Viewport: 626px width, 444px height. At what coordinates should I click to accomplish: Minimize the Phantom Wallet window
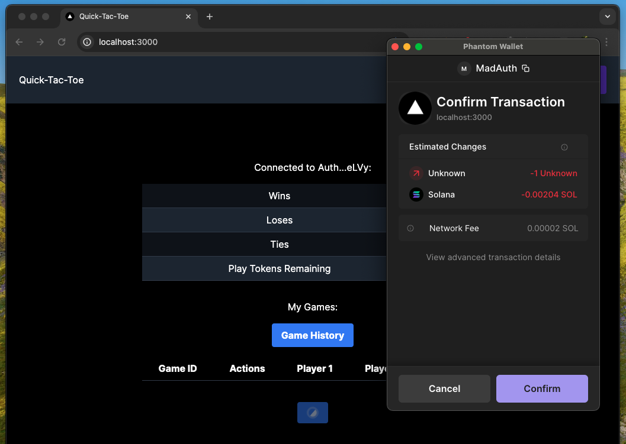[407, 47]
